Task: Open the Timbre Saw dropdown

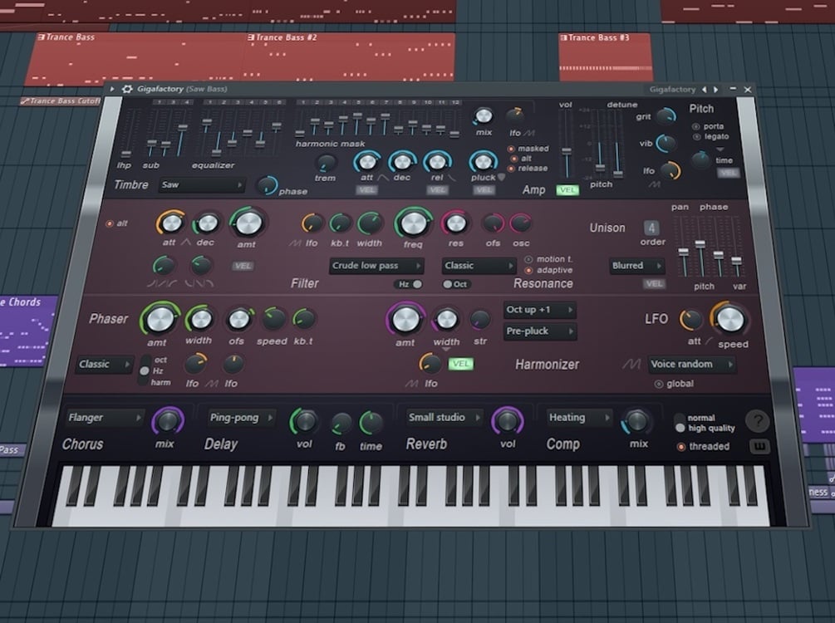Action: (201, 184)
